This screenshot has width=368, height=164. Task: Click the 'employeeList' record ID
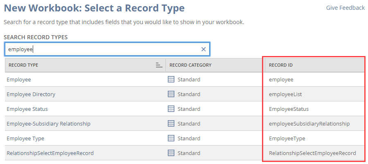(x=285, y=94)
